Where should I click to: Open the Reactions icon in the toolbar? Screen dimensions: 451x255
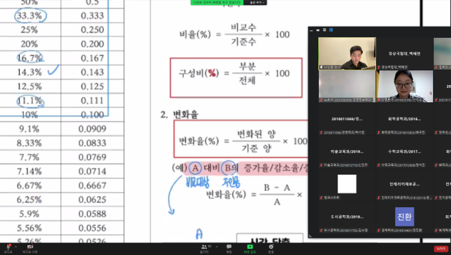pos(271,247)
